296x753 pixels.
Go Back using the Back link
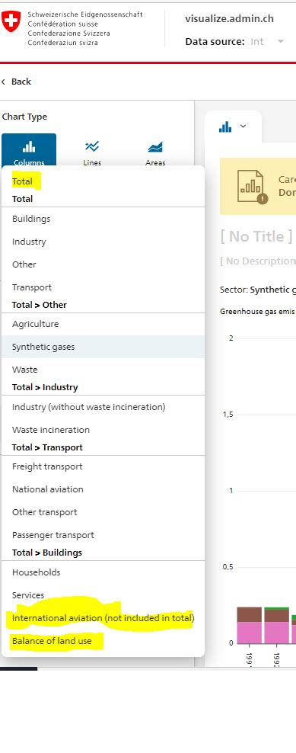21,82
